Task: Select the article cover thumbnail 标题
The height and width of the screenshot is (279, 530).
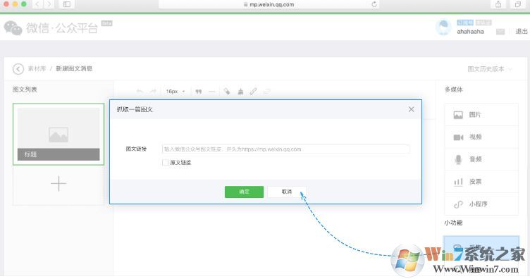Action: [58, 134]
